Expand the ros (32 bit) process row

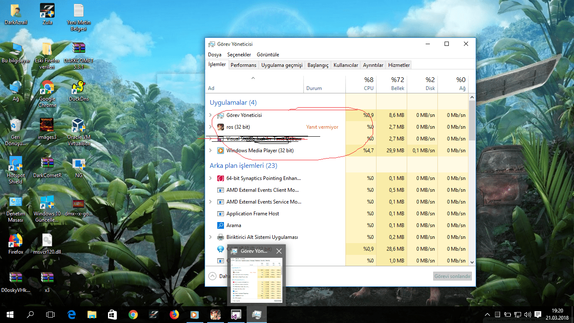pos(211,127)
